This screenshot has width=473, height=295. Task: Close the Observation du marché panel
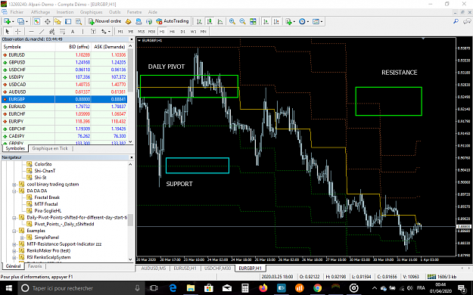131,39
